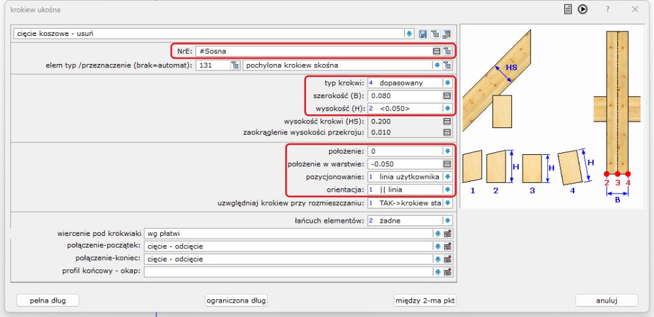
Task: Click the tree icon in the NrE field
Action: click(447, 50)
